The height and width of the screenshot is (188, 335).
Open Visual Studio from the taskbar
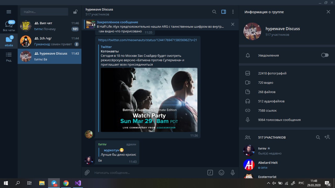(x=78, y=183)
